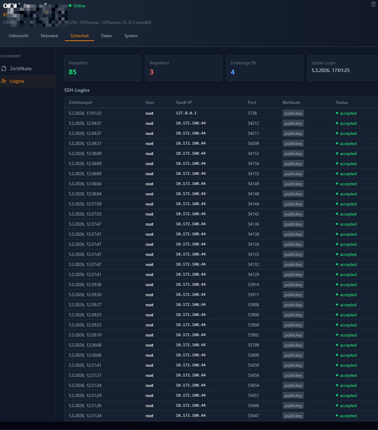
Task: Click the Port column header
Action: [x=252, y=103]
